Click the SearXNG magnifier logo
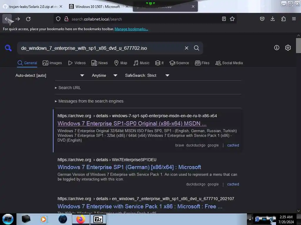The width and height of the screenshot is (301, 225). click(8, 48)
